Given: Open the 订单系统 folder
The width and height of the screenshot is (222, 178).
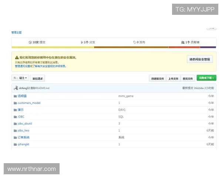Looking at the screenshot, I should point(23,138).
